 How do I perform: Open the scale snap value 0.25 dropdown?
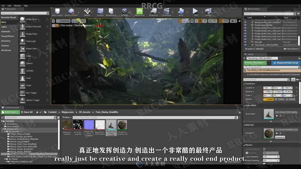225,21
